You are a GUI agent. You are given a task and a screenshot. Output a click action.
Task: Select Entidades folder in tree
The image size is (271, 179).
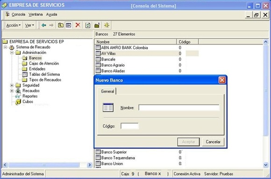pyautogui.click(x=37, y=69)
